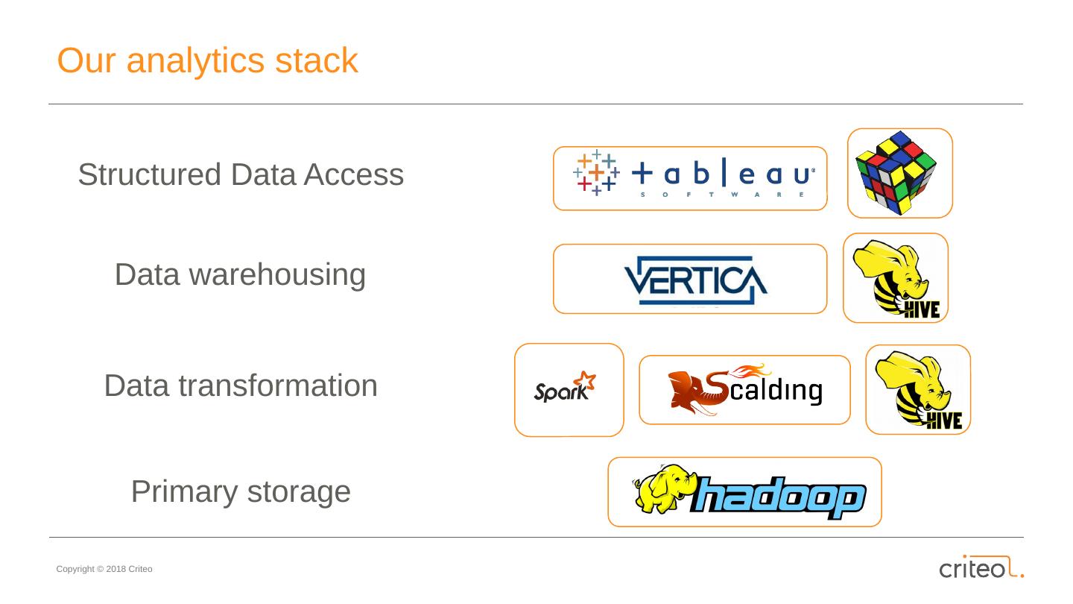Click the Spark logo
This screenshot has width=1073, height=604.
pyautogui.click(x=565, y=388)
